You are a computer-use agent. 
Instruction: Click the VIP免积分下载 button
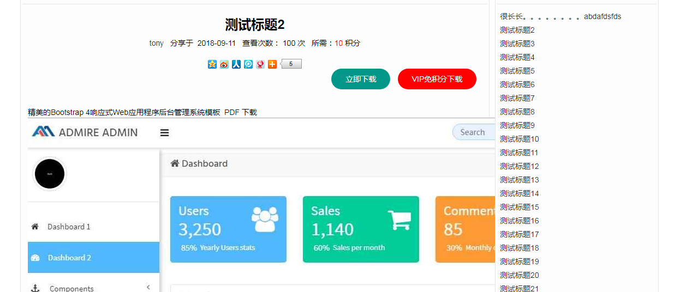point(437,79)
